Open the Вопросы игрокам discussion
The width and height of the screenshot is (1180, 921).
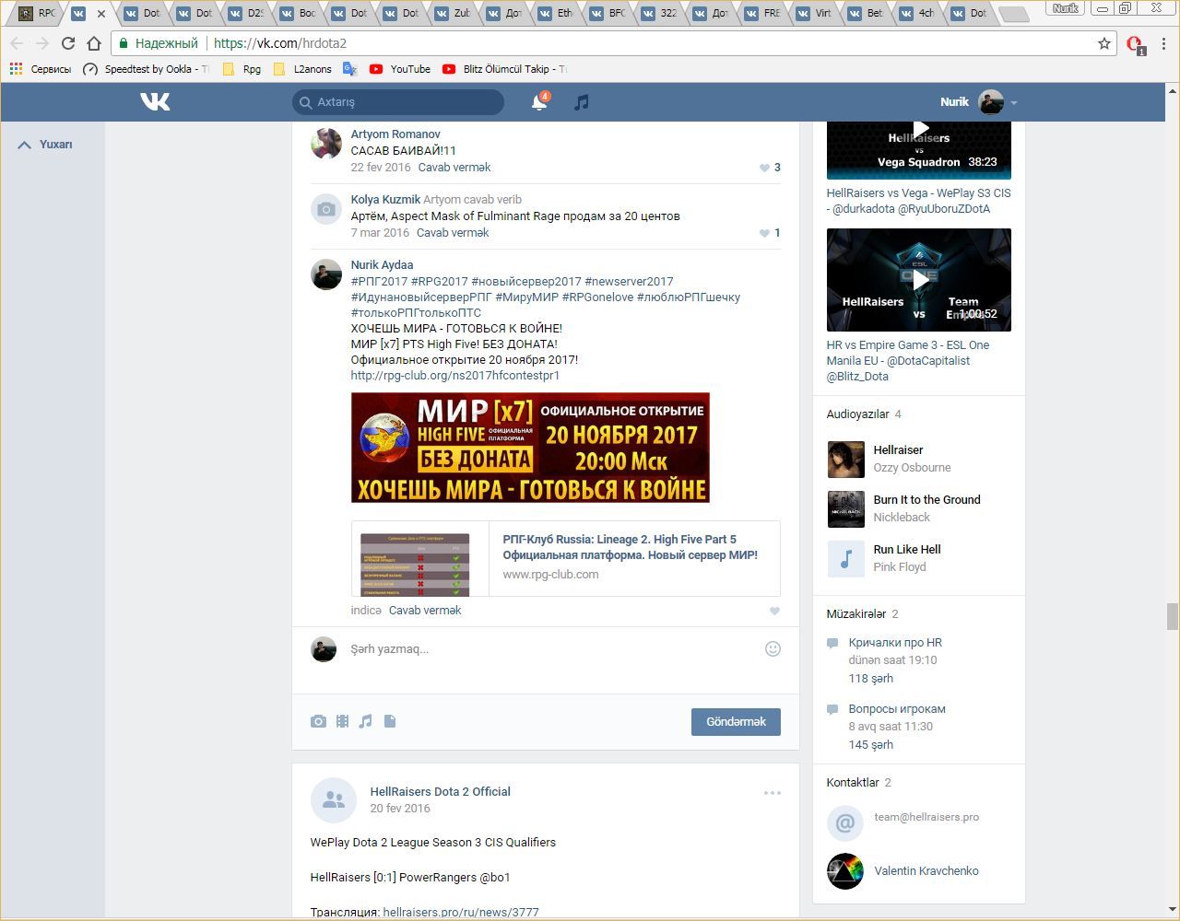(x=897, y=709)
